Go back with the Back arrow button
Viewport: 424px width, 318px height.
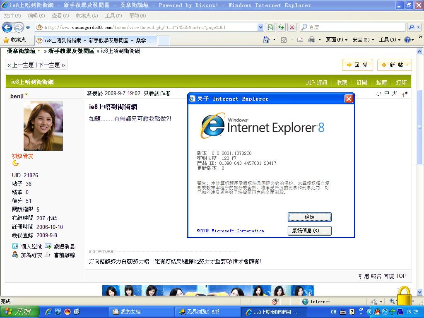click(x=7, y=27)
